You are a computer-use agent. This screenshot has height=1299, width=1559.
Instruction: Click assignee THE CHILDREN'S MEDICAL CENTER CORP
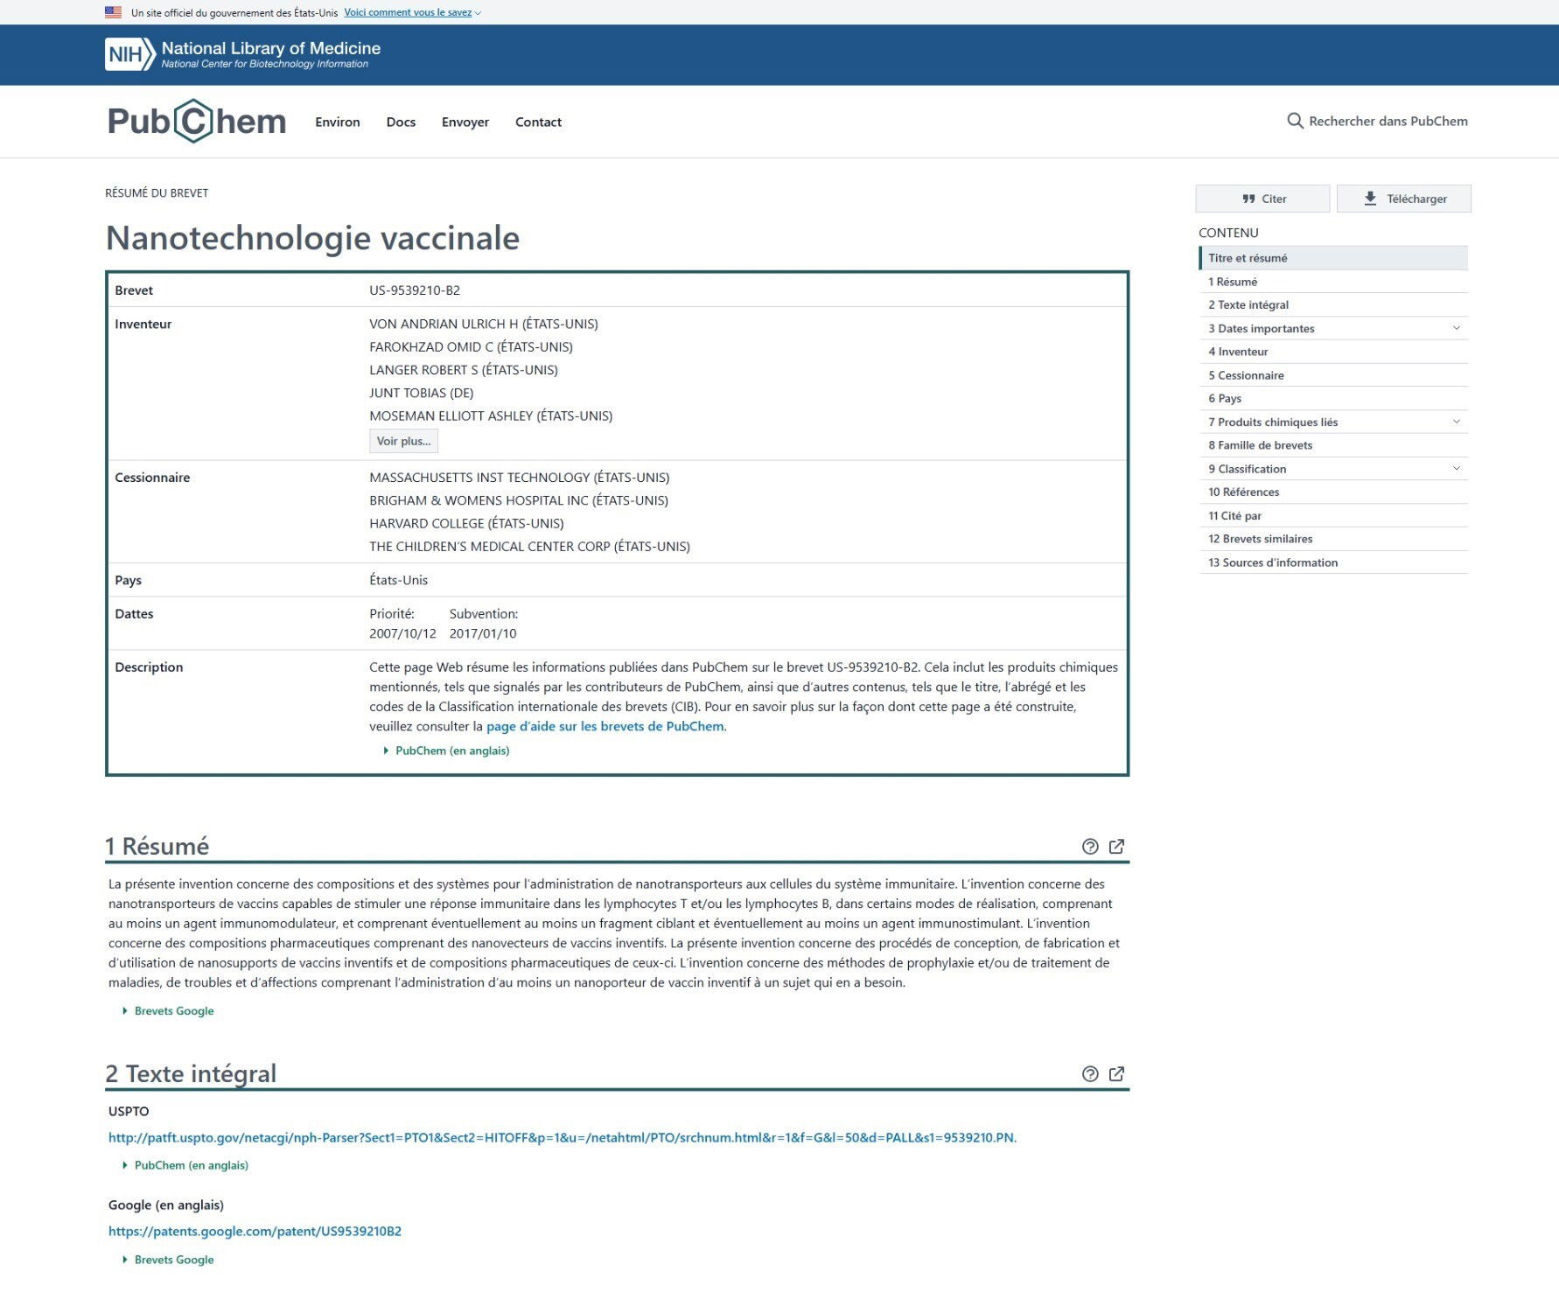tap(529, 547)
